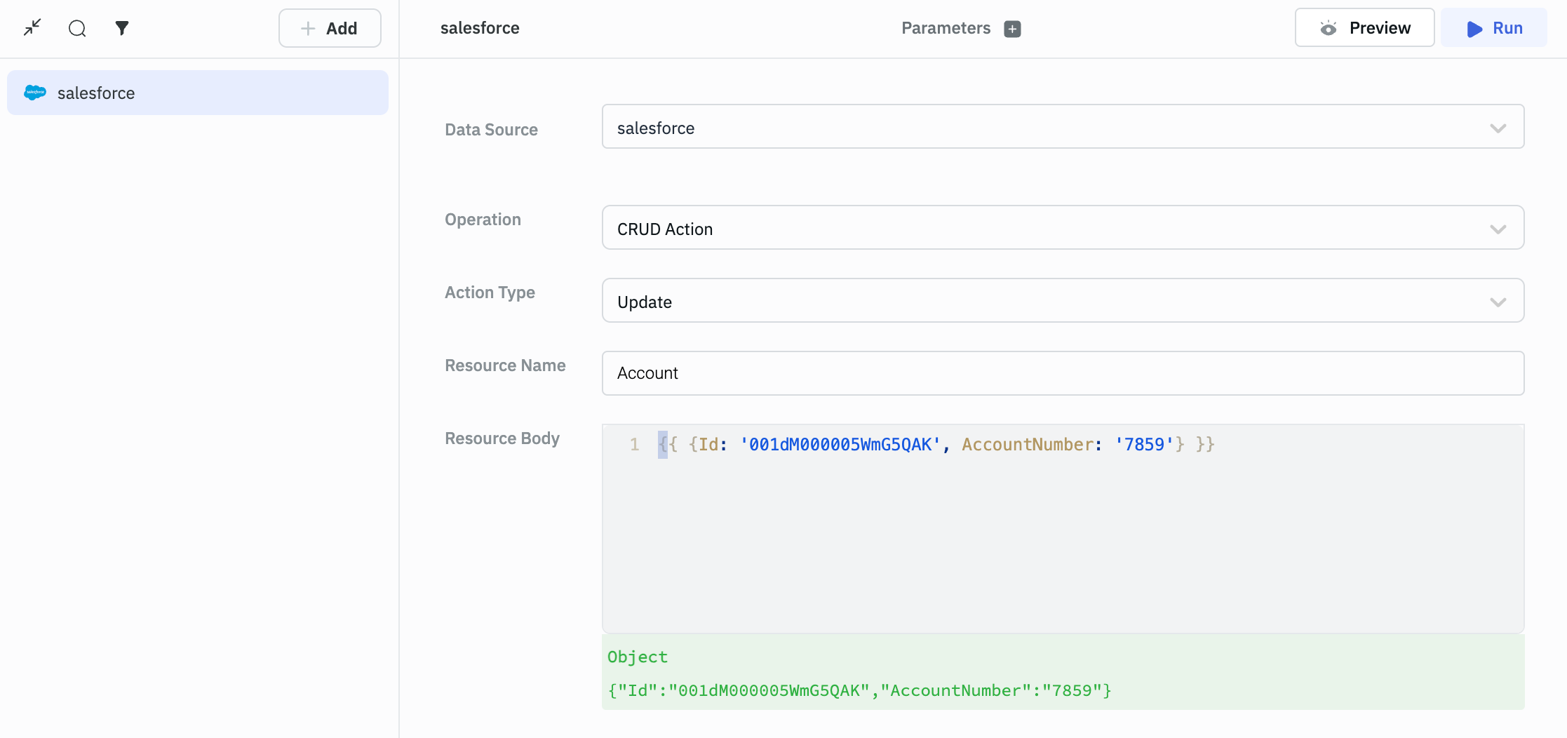Click the Action Type field label

click(490, 293)
